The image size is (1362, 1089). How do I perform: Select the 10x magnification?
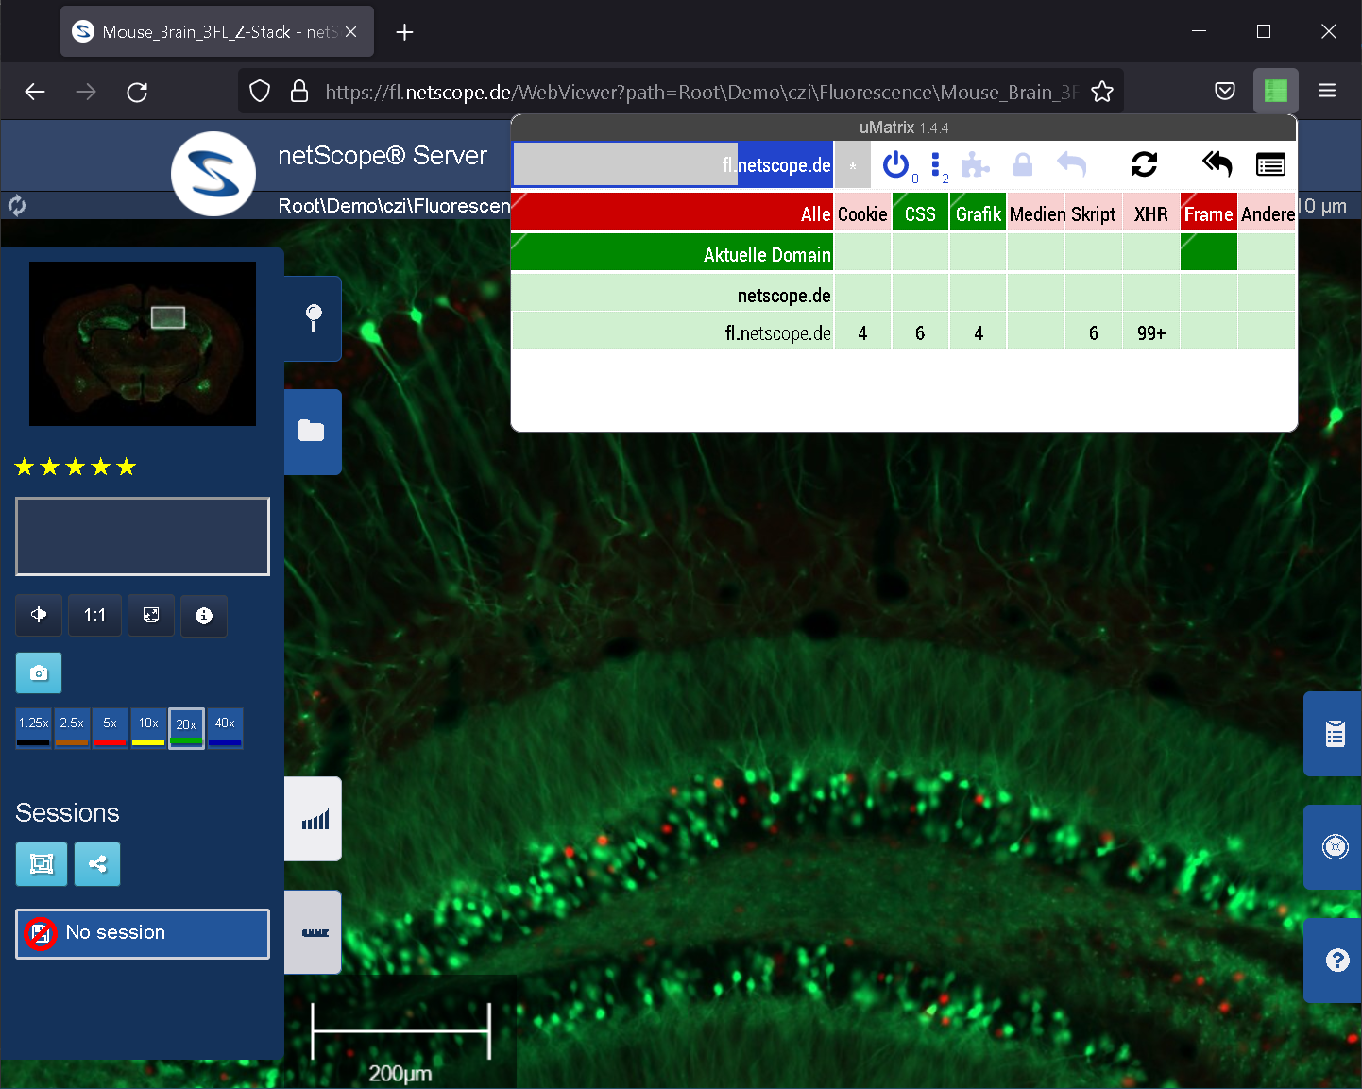148,728
